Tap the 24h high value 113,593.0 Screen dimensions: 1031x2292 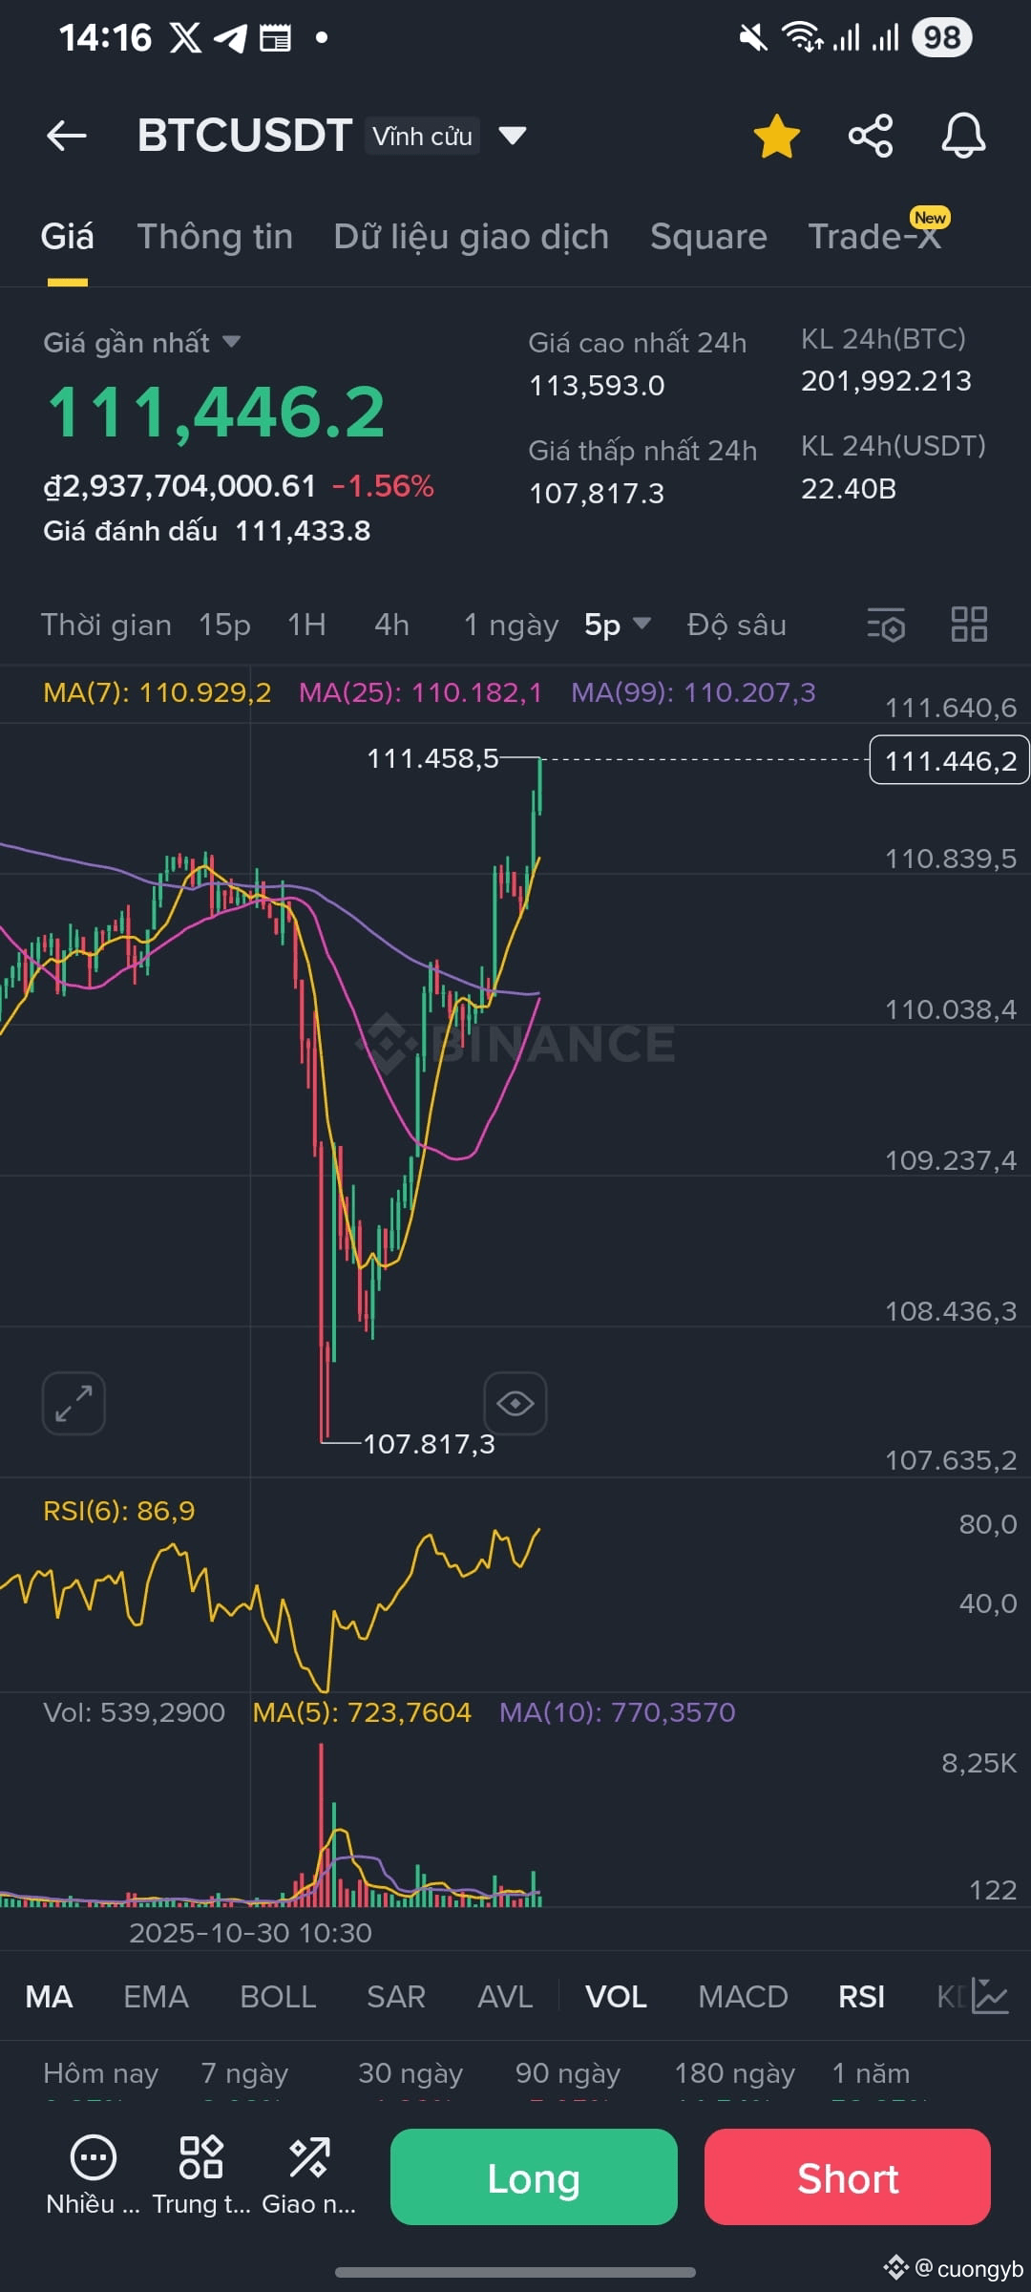[597, 386]
